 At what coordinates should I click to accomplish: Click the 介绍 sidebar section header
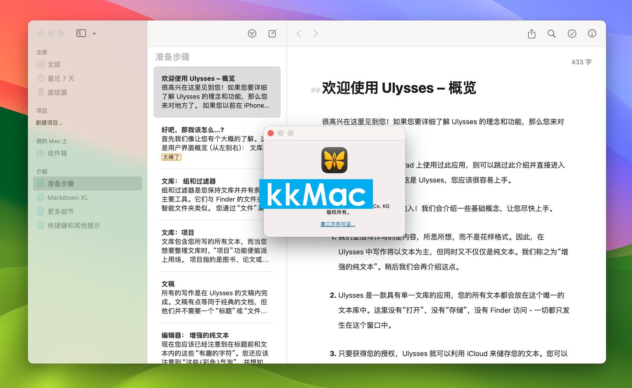(x=42, y=171)
